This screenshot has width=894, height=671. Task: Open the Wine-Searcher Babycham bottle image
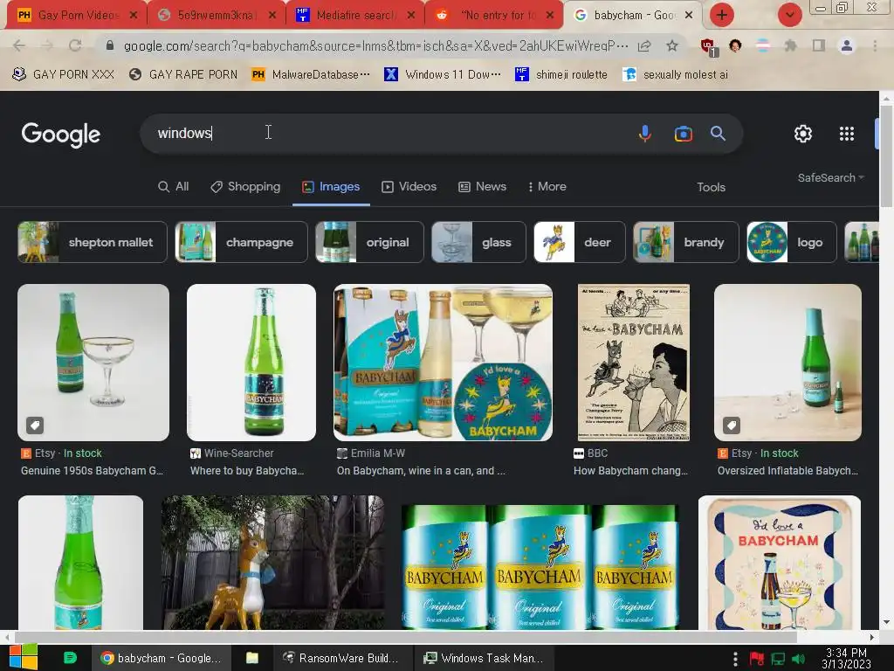click(x=251, y=363)
